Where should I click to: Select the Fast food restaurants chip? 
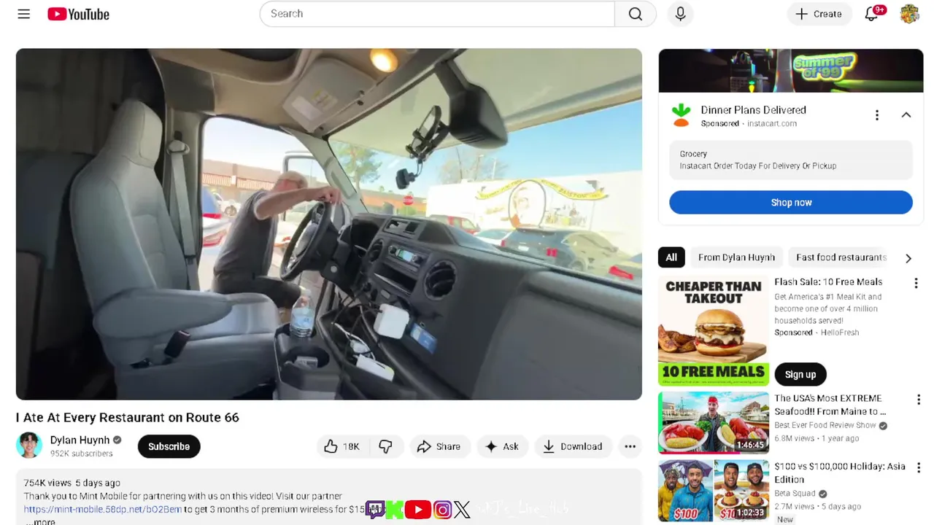click(841, 257)
